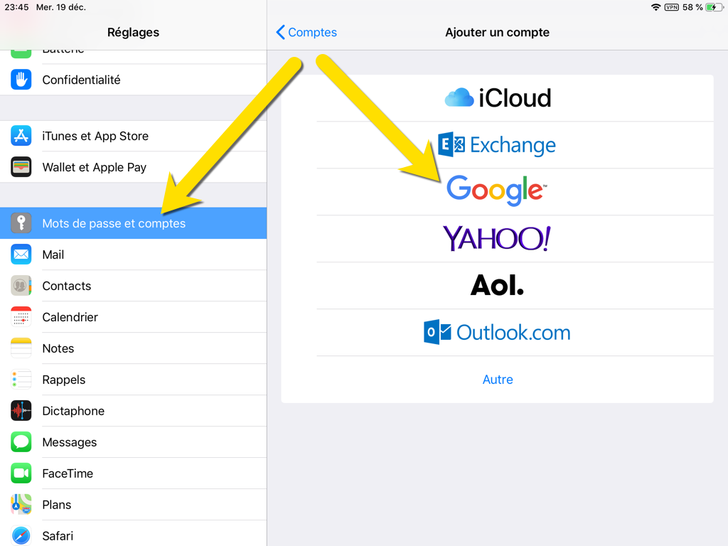728x546 pixels.
Task: Tap the Plans maps icon
Action: point(21,505)
